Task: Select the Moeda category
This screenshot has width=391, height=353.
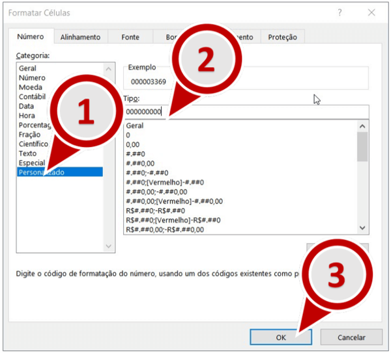Action: (x=31, y=87)
